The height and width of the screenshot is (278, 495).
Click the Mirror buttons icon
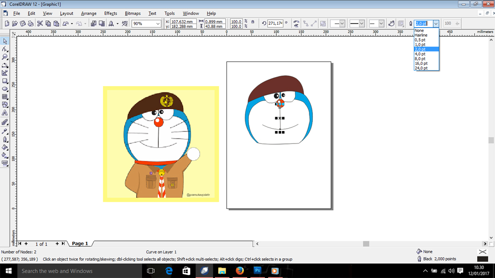296,23
